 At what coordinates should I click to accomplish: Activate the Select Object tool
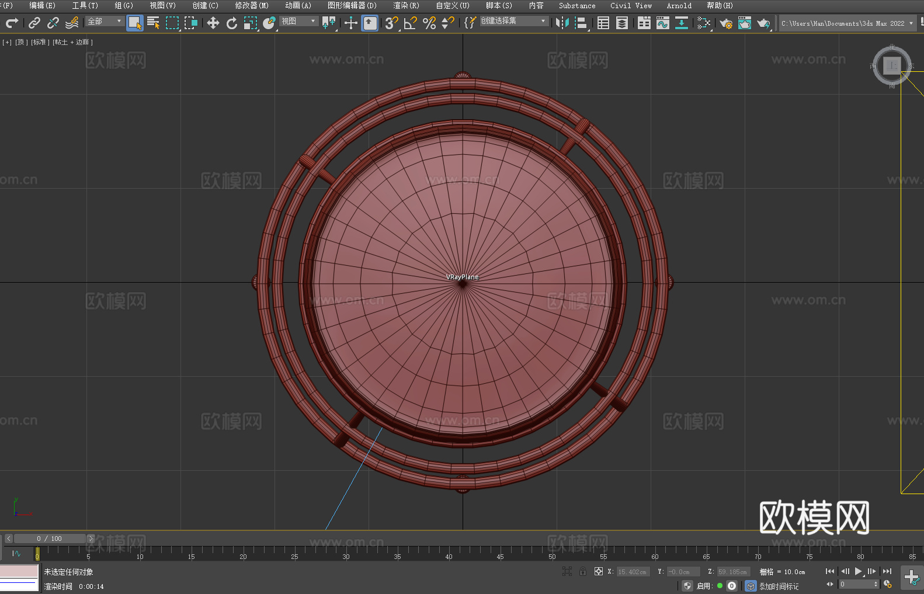135,23
